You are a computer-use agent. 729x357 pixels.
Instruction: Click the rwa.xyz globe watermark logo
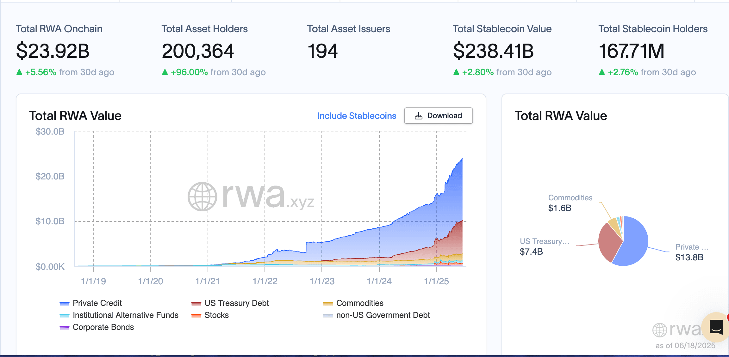coord(202,197)
